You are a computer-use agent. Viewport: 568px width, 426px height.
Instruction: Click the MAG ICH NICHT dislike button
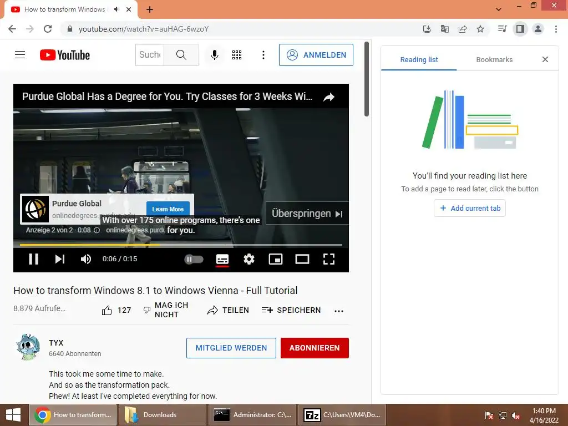click(x=166, y=310)
